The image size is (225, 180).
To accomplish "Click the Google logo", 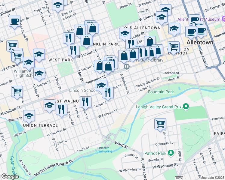I will (x=10, y=176).
